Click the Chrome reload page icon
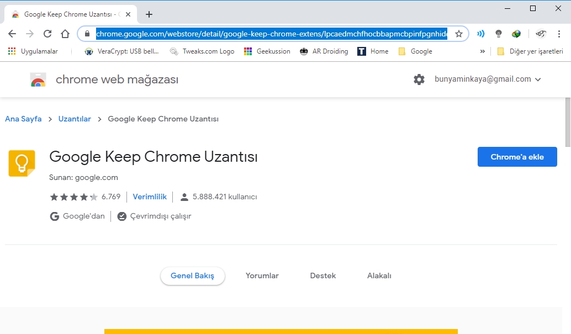The image size is (571, 334). point(47,34)
